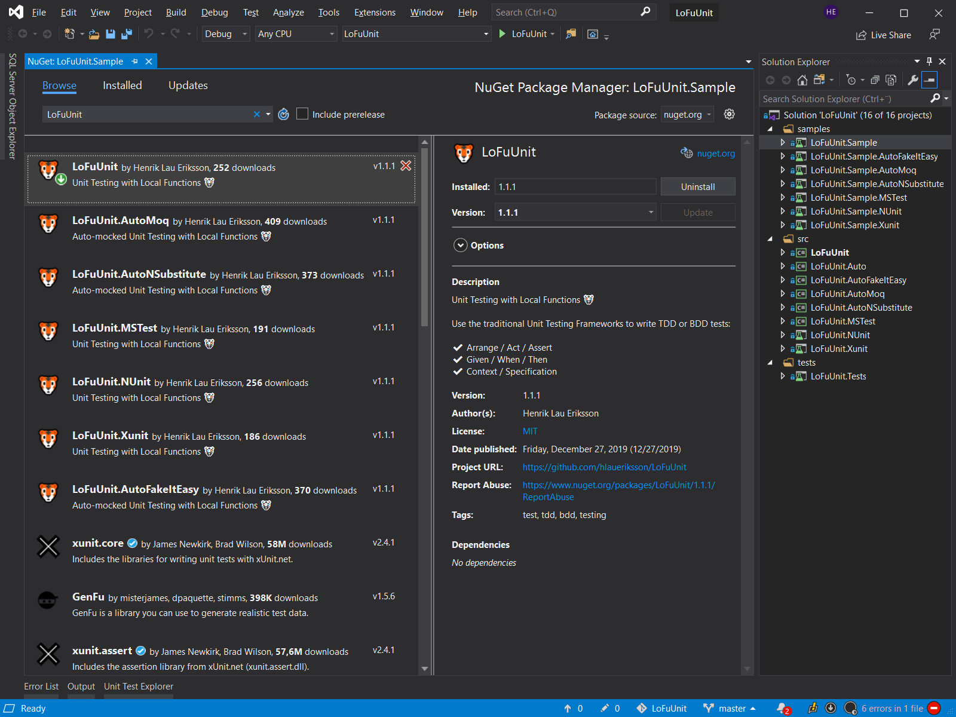Switch to the Installed tab
This screenshot has height=717, width=956.
click(x=122, y=85)
